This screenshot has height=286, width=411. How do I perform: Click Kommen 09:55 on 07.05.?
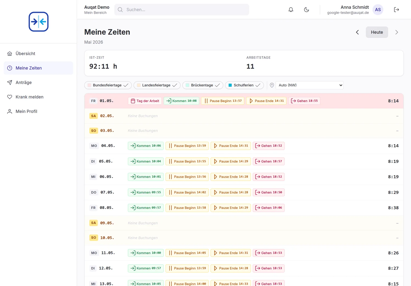pos(146,192)
